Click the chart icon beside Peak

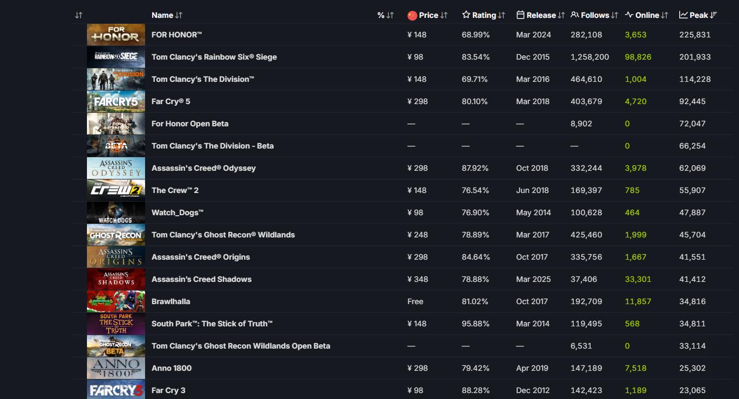pos(683,15)
